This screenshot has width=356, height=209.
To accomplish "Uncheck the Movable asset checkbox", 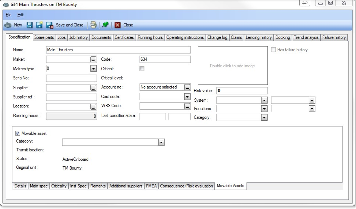I will tap(18, 133).
